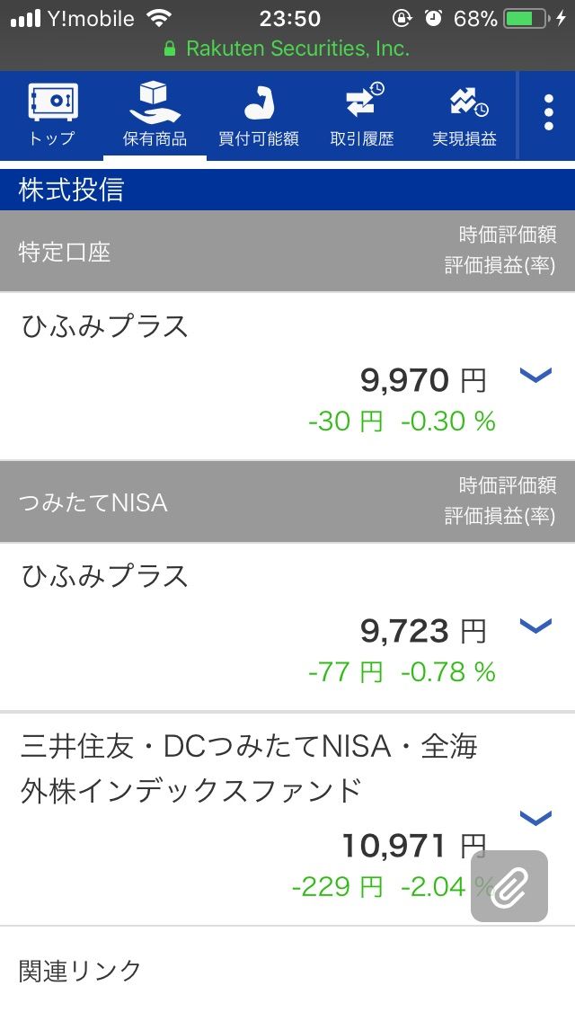Expand 三井住友・DCつみたてNISA fund details

tap(536, 818)
